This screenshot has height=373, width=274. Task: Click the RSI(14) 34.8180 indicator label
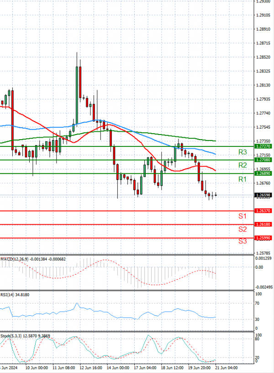[x=15, y=295]
